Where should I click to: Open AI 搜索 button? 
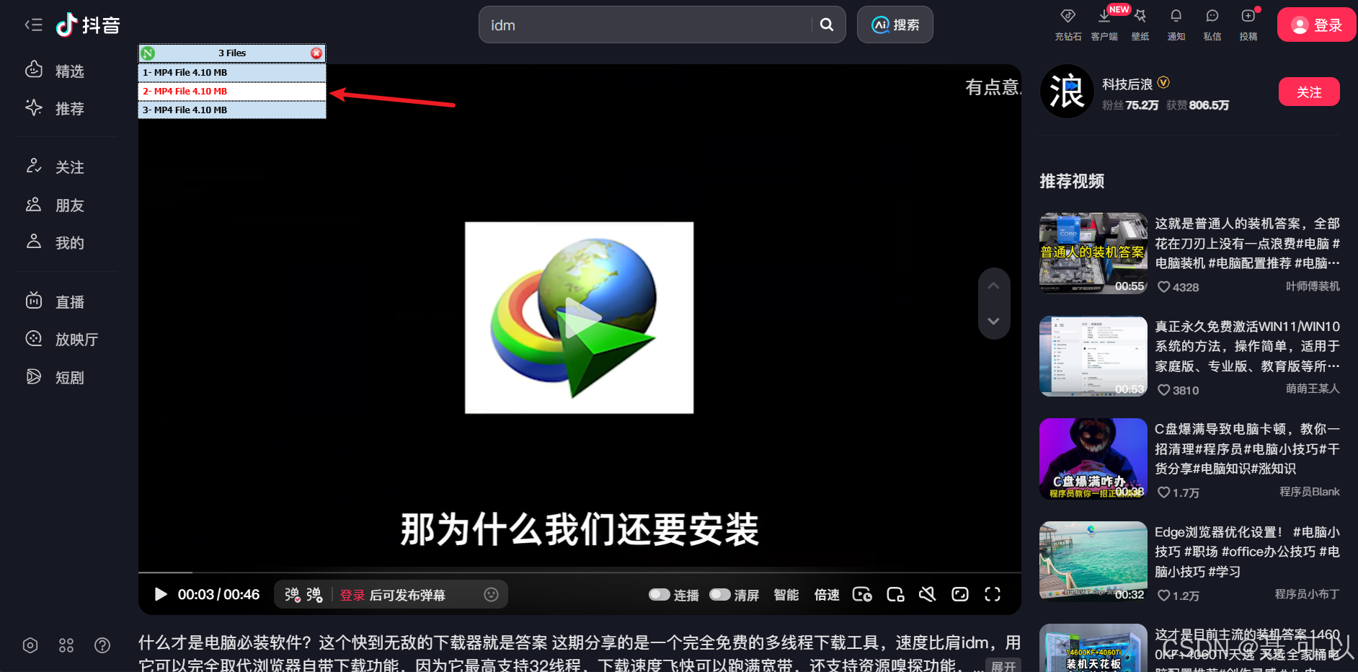click(x=895, y=25)
